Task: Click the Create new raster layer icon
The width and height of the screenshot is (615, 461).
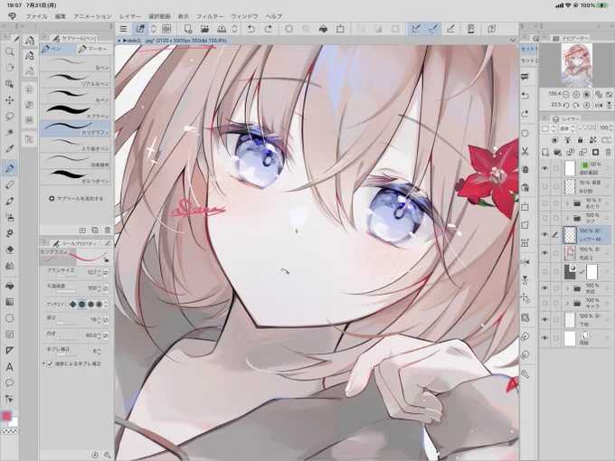Action: point(545,152)
